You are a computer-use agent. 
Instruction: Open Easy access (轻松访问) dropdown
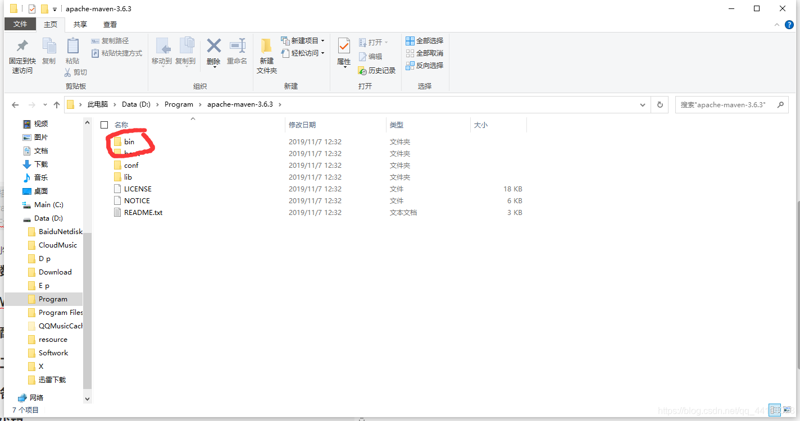coord(303,53)
